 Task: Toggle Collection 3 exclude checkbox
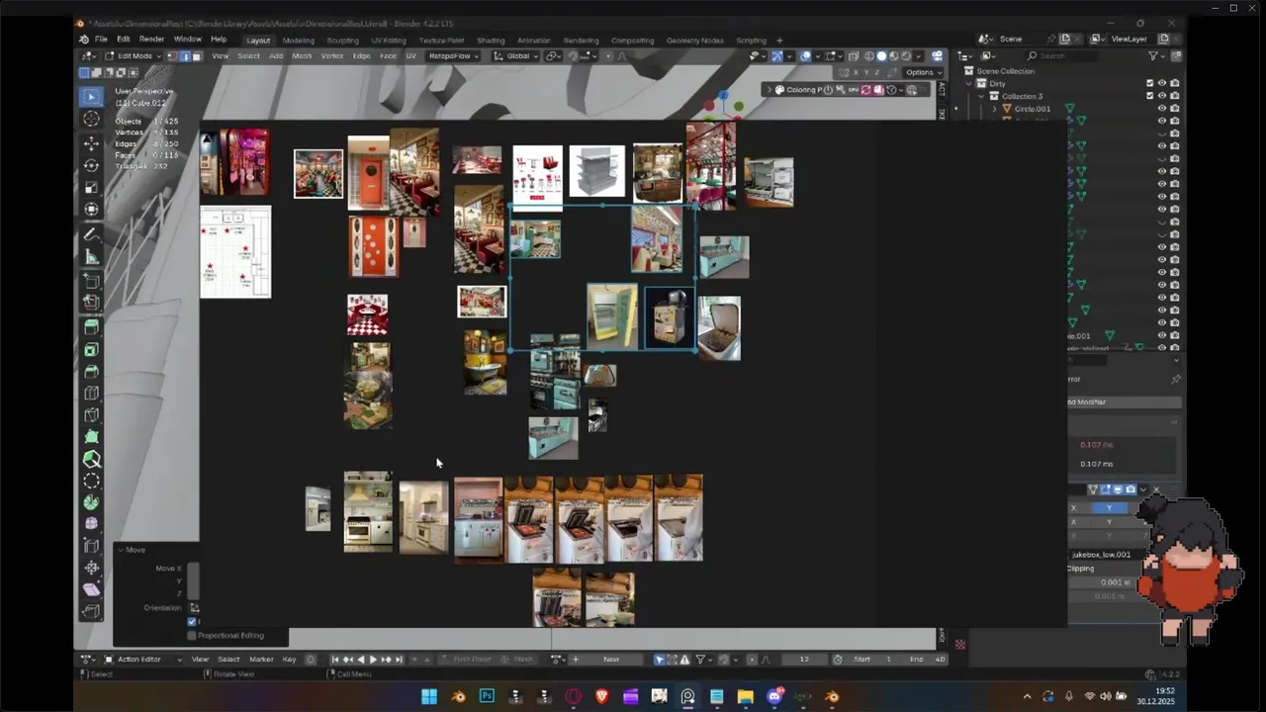1149,96
